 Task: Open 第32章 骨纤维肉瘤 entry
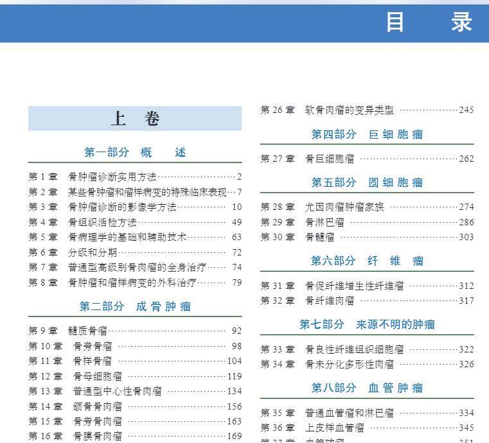click(367, 300)
